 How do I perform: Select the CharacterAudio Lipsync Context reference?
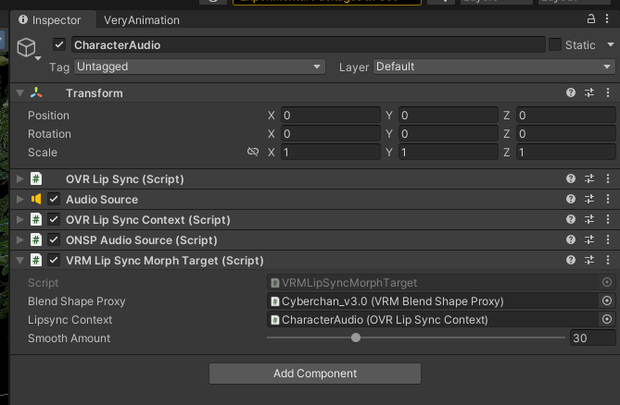(433, 320)
